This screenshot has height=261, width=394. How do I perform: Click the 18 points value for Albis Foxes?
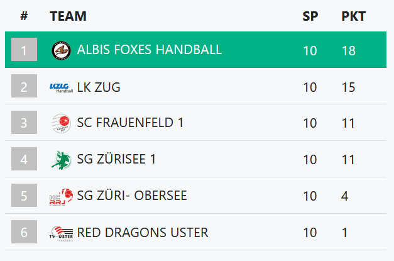[x=349, y=50]
